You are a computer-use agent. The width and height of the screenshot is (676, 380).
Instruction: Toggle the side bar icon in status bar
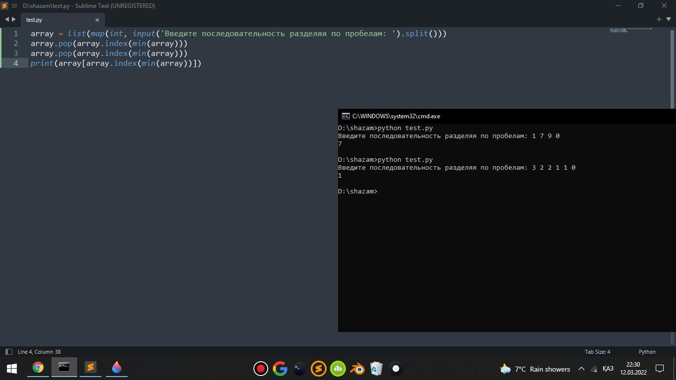click(x=8, y=352)
